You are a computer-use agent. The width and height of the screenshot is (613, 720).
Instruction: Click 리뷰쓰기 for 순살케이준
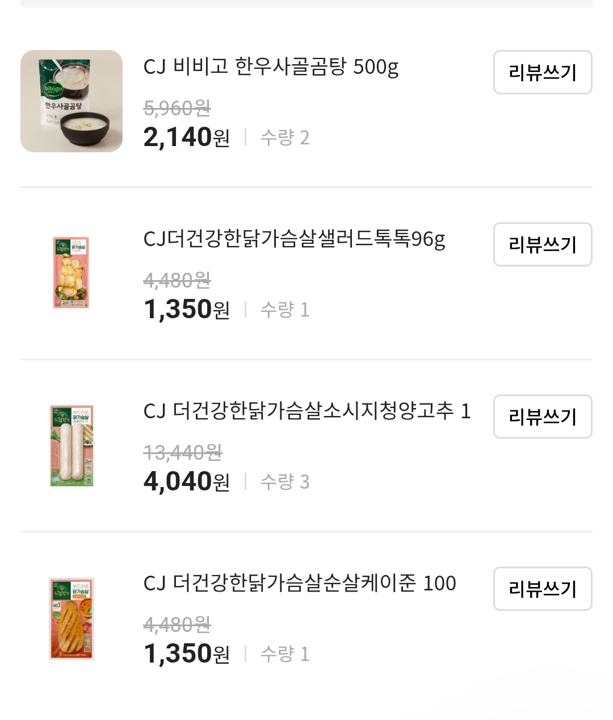point(542,589)
